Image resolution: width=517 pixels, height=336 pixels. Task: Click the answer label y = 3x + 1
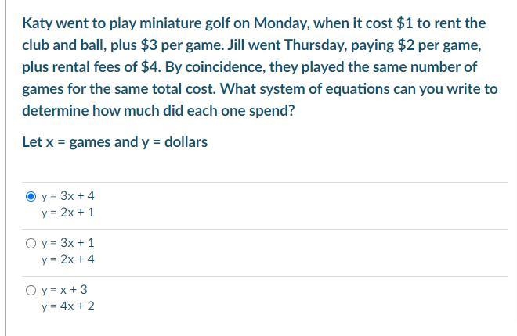coord(68,243)
